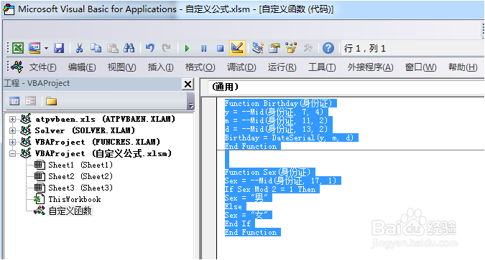
Task: Open the Properties Window icon
Action: (274, 48)
